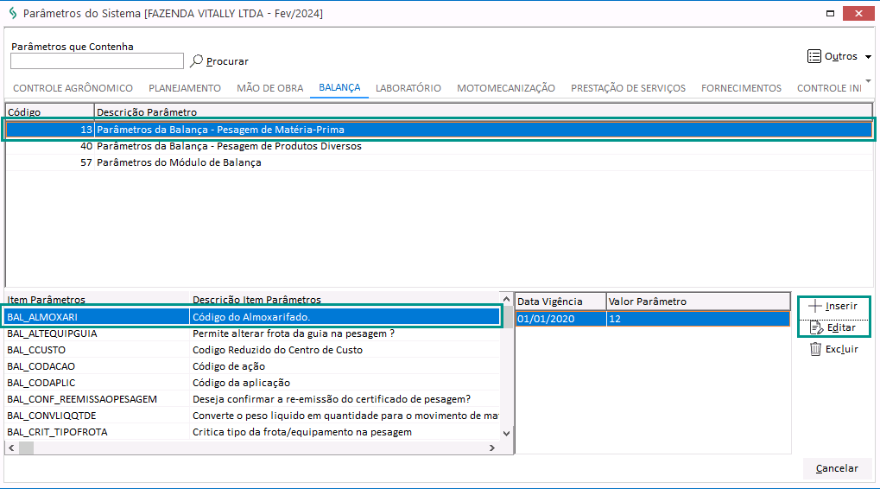Image resolution: width=880 pixels, height=489 pixels.
Task: Click description 'Codigo Reduzido do Centro de Custo'
Action: (278, 350)
